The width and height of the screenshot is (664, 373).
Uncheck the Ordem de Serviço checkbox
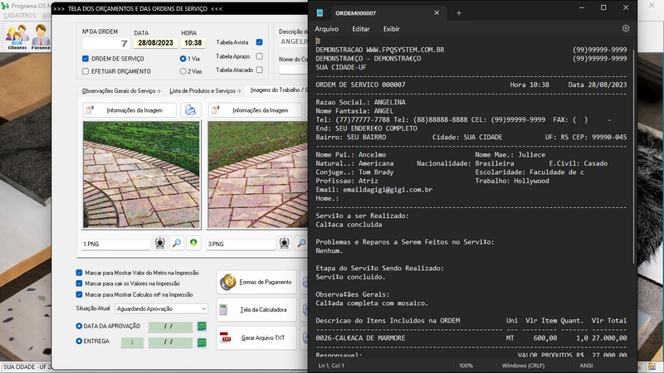(85, 59)
